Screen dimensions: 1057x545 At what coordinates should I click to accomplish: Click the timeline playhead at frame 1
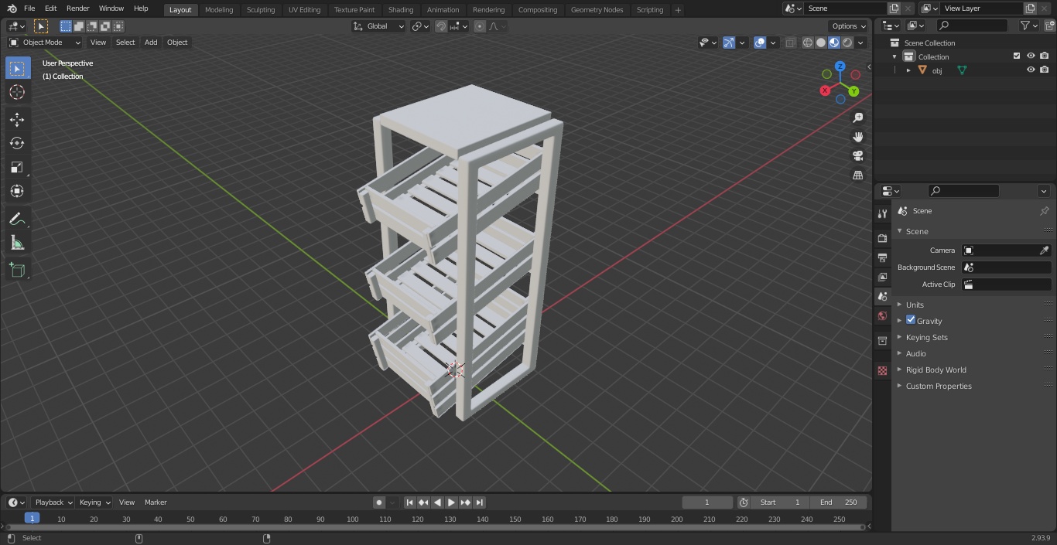pyautogui.click(x=32, y=519)
